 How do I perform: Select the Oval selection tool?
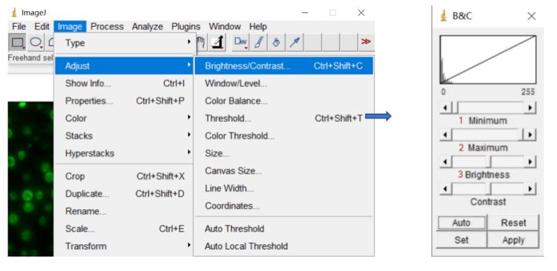point(35,43)
